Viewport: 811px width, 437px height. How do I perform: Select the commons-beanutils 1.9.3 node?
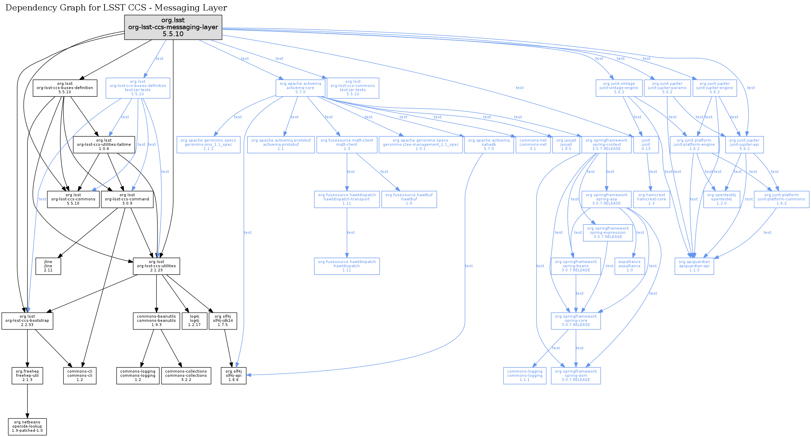click(156, 321)
